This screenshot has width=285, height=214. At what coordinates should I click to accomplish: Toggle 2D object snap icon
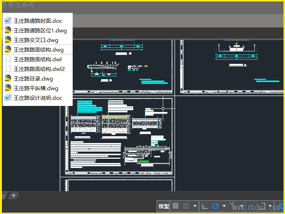tap(262, 206)
